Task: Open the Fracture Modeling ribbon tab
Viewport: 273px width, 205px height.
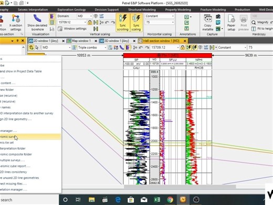Action: [x=213, y=9]
